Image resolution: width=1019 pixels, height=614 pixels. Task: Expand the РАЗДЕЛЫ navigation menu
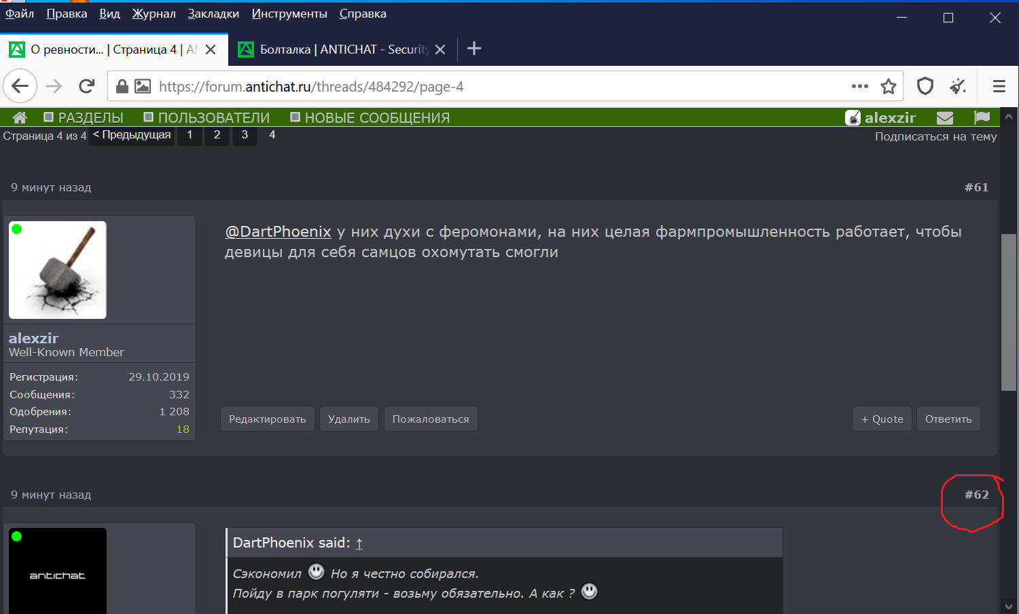tap(84, 118)
